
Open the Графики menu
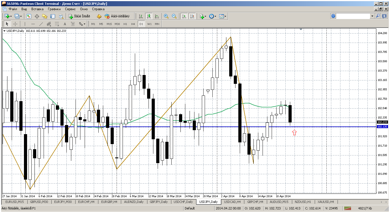(54, 9)
